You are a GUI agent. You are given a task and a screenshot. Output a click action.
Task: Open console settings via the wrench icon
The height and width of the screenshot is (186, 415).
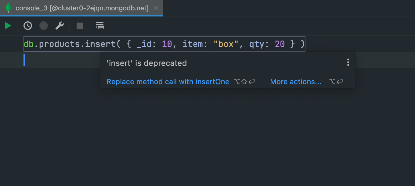click(59, 26)
